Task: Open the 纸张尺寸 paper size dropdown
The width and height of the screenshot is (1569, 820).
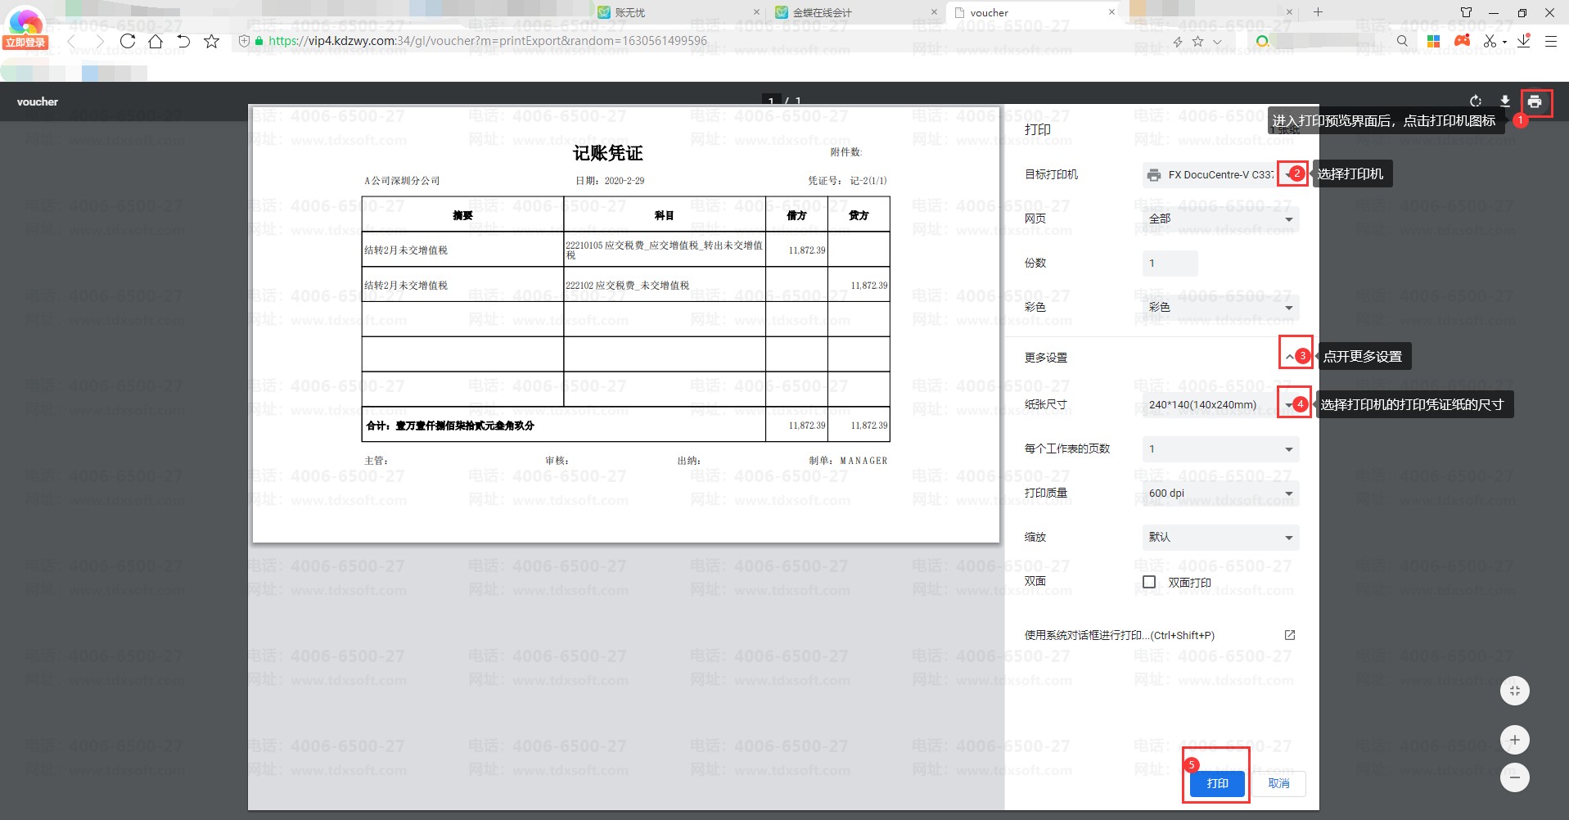Action: point(1220,404)
